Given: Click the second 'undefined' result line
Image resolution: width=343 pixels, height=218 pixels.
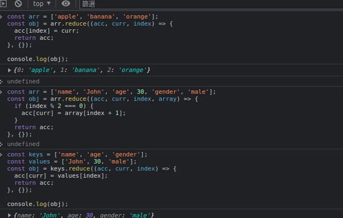Looking at the screenshot, I should coord(23,144).
